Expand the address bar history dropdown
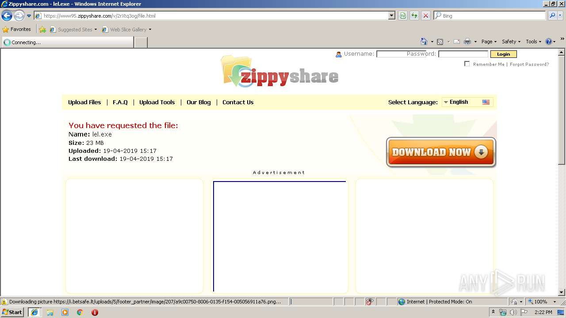 point(392,16)
